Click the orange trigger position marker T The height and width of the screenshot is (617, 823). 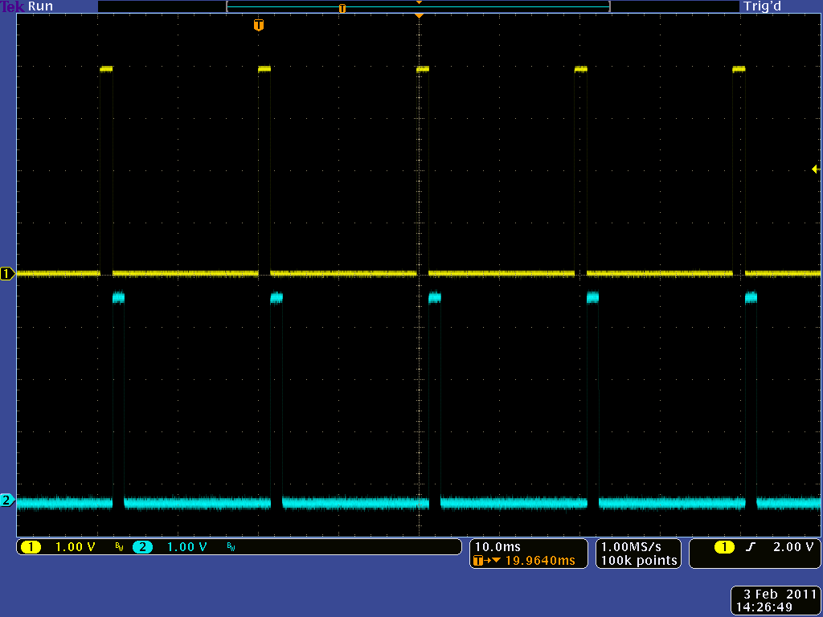[x=258, y=26]
